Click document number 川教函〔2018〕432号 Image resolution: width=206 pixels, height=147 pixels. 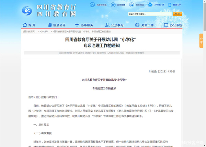tap(162, 71)
